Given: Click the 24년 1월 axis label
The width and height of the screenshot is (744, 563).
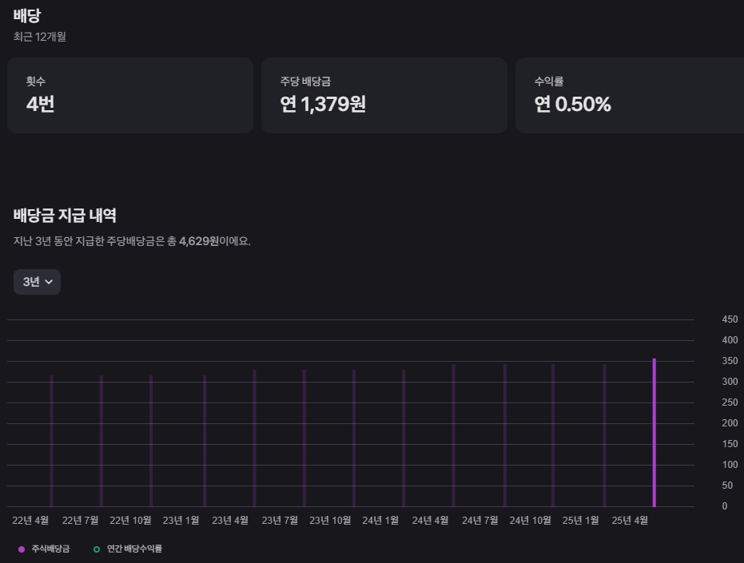Looking at the screenshot, I should point(380,521).
